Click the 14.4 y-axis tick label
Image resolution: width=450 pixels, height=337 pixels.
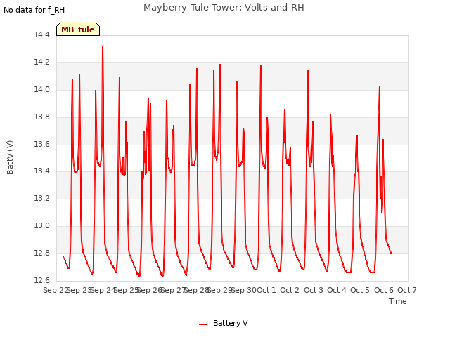[41, 34]
